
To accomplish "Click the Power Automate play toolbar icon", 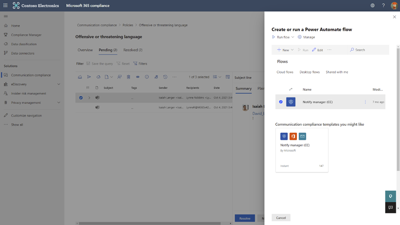I will [x=89, y=77].
